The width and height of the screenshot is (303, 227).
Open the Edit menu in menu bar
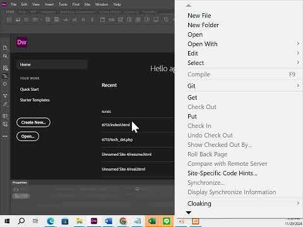(24, 4)
